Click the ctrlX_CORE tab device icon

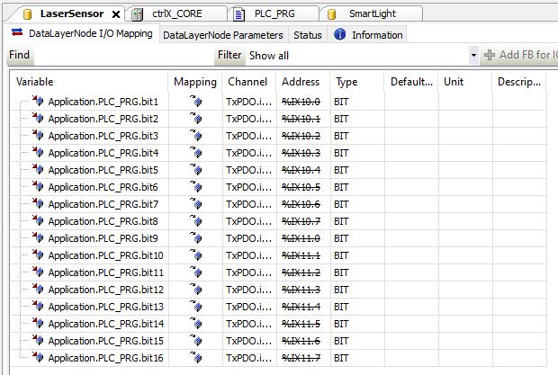pos(137,13)
